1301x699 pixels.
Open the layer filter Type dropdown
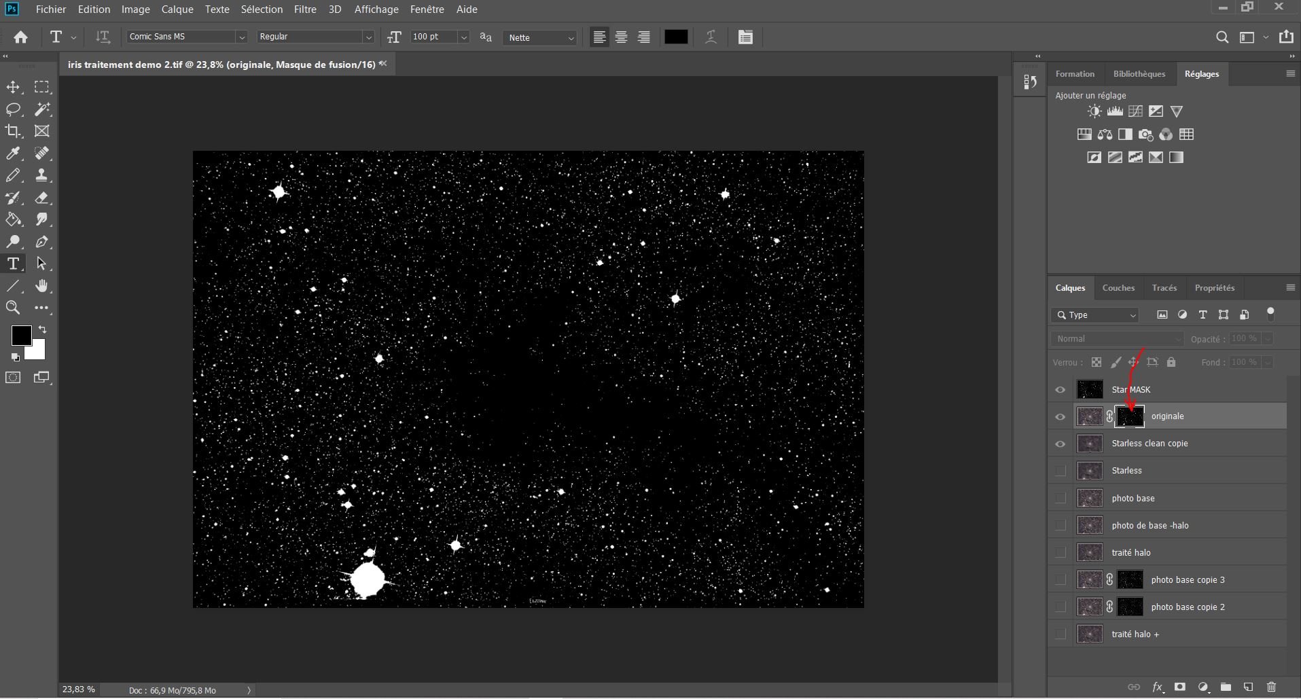(x=1095, y=315)
